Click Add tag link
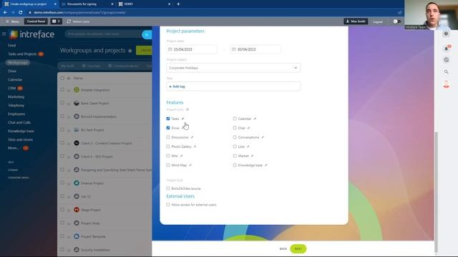 177,86
